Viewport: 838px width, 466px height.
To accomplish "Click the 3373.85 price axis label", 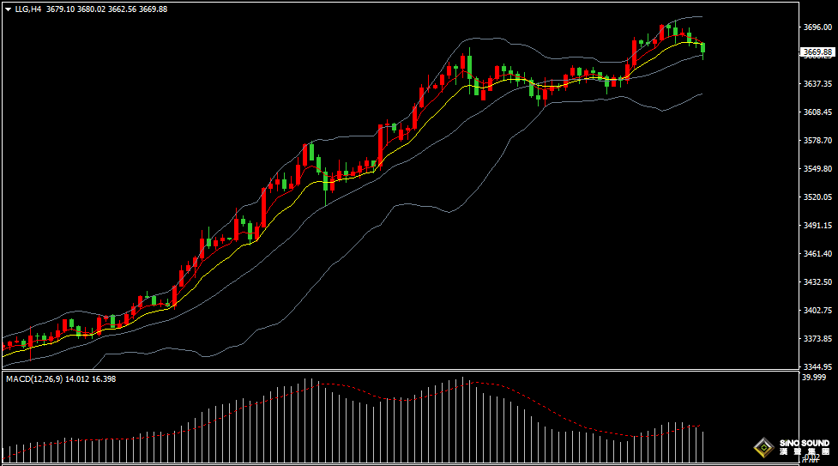I will (817, 338).
